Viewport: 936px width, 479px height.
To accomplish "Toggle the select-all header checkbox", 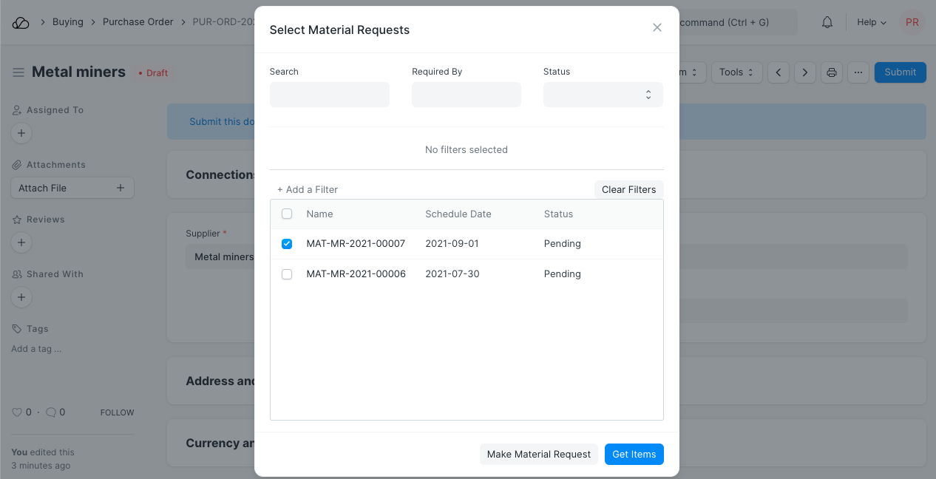I will tap(287, 214).
